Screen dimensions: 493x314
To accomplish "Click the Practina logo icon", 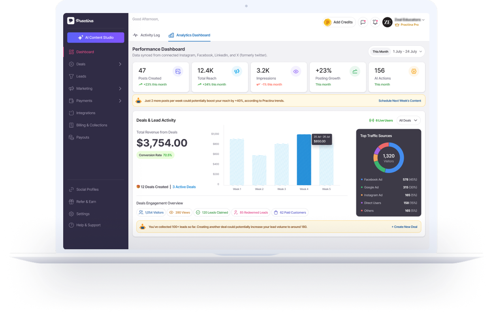I will coord(71,21).
